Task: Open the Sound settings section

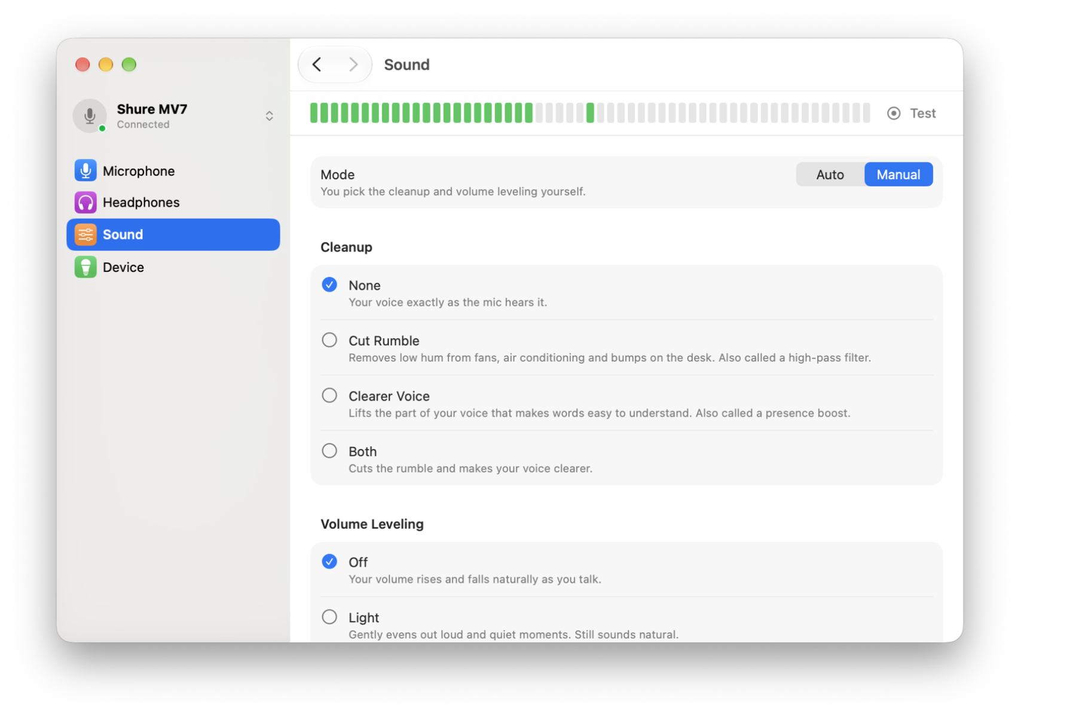Action: click(x=173, y=235)
